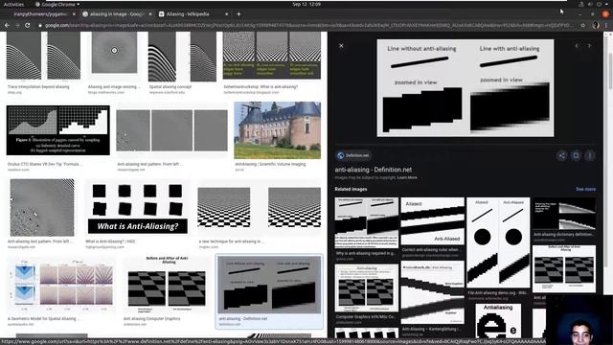Open related Anti-Aliasing Kantenglättung image
The height and width of the screenshot is (345, 613).
click(432, 292)
